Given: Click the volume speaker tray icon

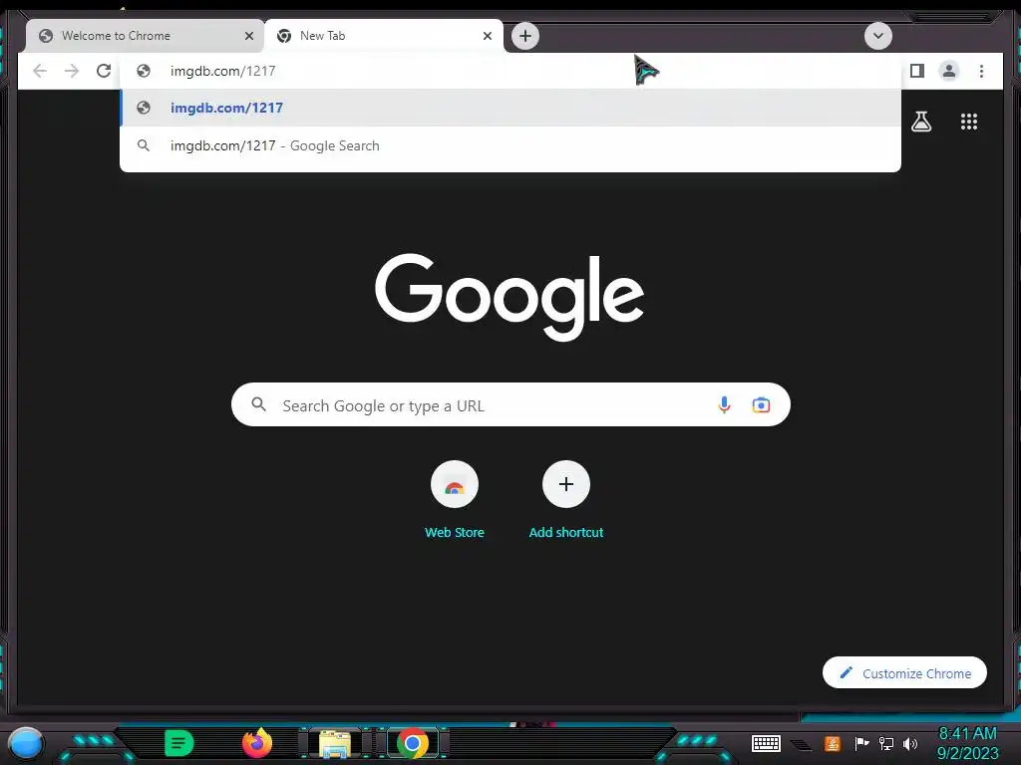Looking at the screenshot, I should pos(910,743).
